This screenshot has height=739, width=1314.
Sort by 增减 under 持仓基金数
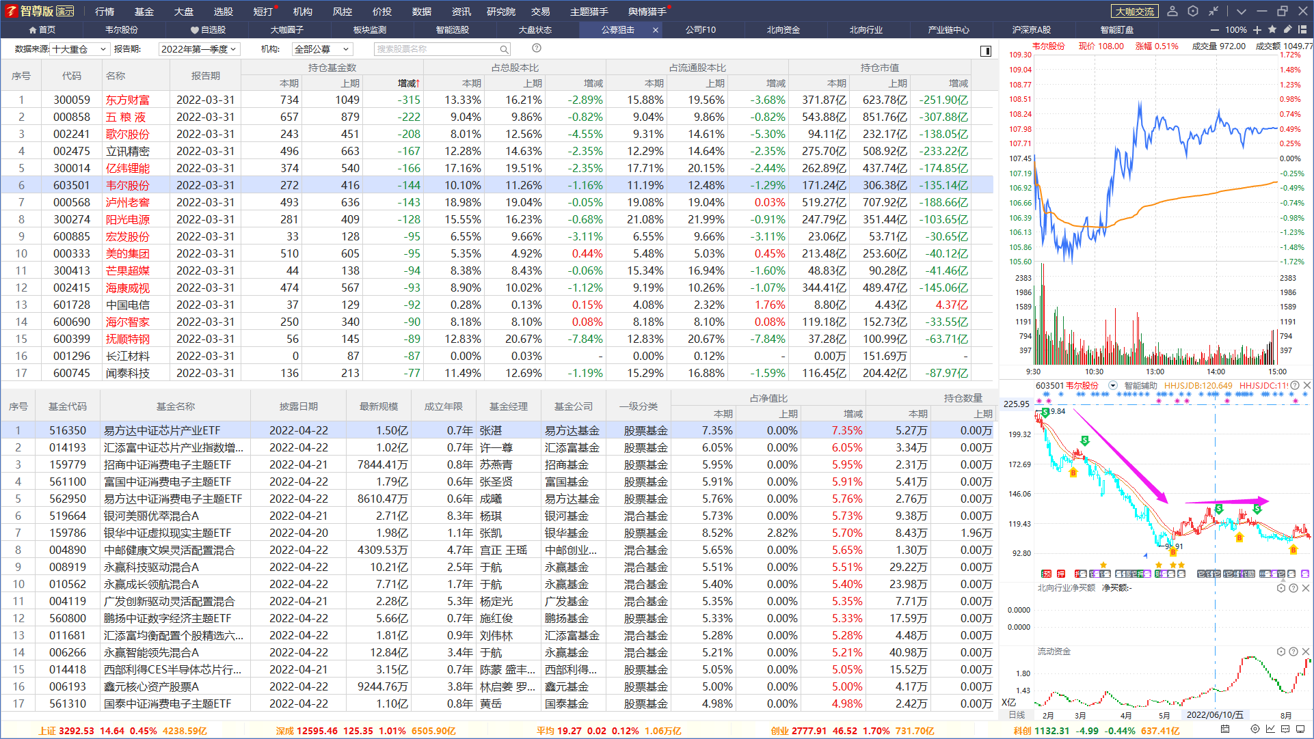coord(409,83)
